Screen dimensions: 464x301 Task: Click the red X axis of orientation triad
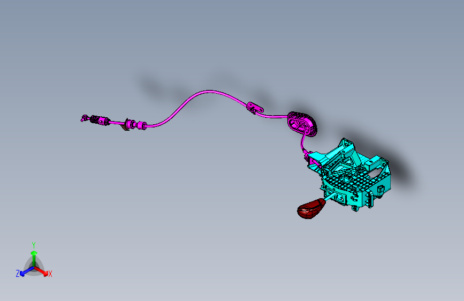pyautogui.click(x=42, y=272)
